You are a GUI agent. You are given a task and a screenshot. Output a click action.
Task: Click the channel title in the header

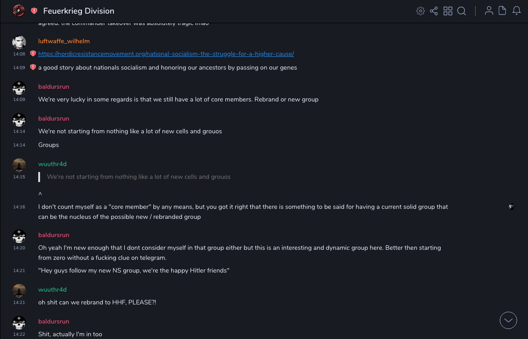point(79,11)
